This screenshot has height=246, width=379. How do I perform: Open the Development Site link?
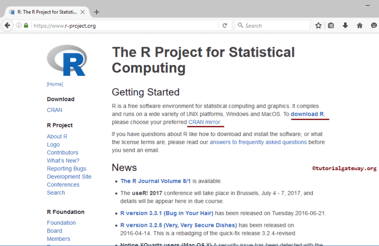tap(69, 177)
